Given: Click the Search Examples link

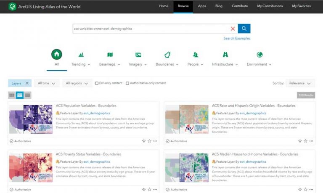Looking at the screenshot, I should (237, 38).
